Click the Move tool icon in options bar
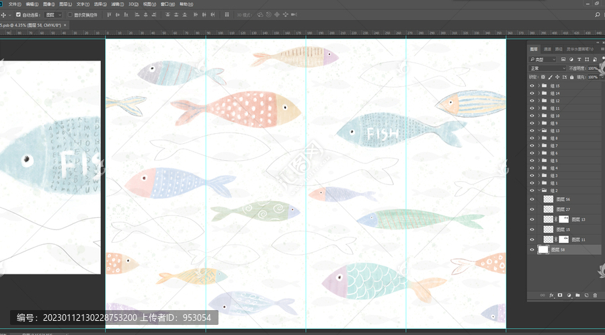Screen dimensions: 605x335 pyautogui.click(x=3, y=15)
